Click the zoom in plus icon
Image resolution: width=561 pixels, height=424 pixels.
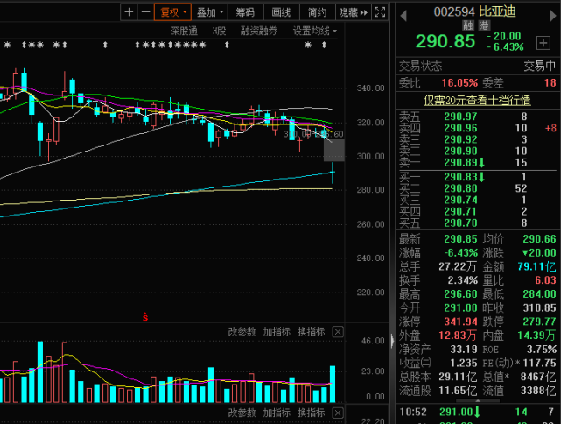point(129,12)
